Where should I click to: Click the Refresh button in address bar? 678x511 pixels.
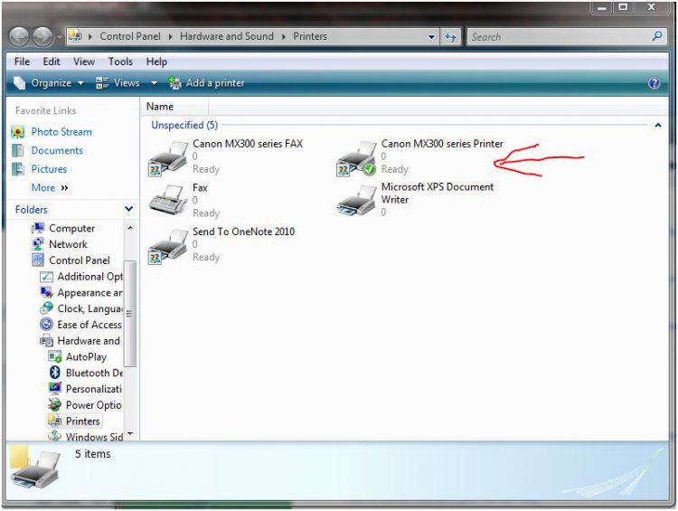tap(451, 37)
